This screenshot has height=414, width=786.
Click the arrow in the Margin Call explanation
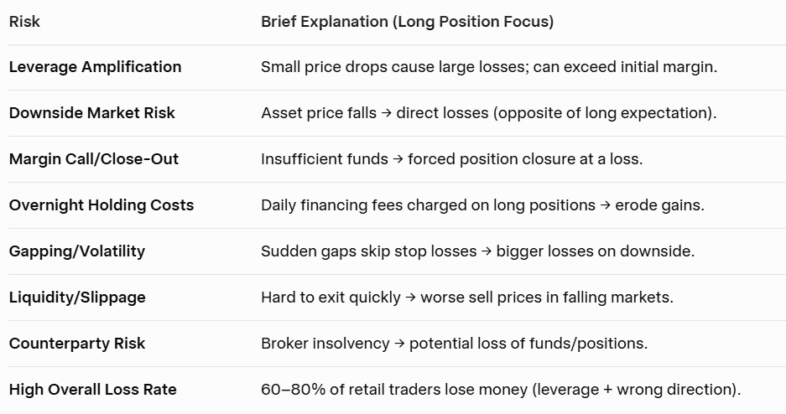tap(397, 159)
